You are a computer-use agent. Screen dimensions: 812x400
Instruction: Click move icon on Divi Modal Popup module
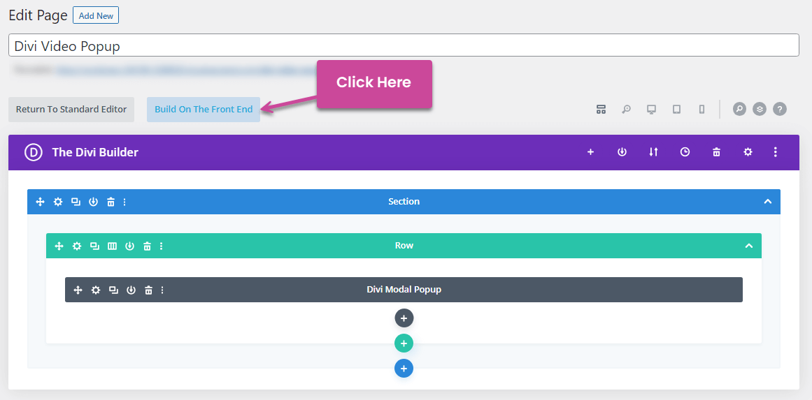pos(78,290)
